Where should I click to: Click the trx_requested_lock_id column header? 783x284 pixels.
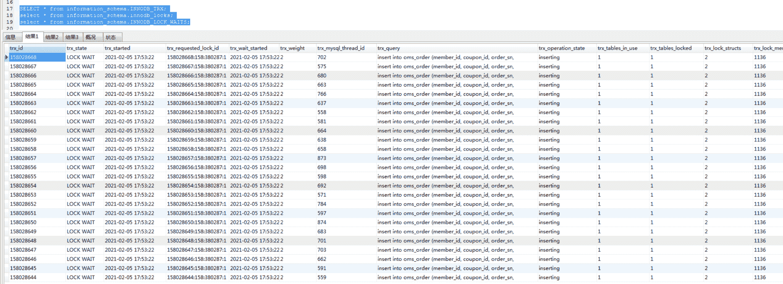(x=197, y=48)
